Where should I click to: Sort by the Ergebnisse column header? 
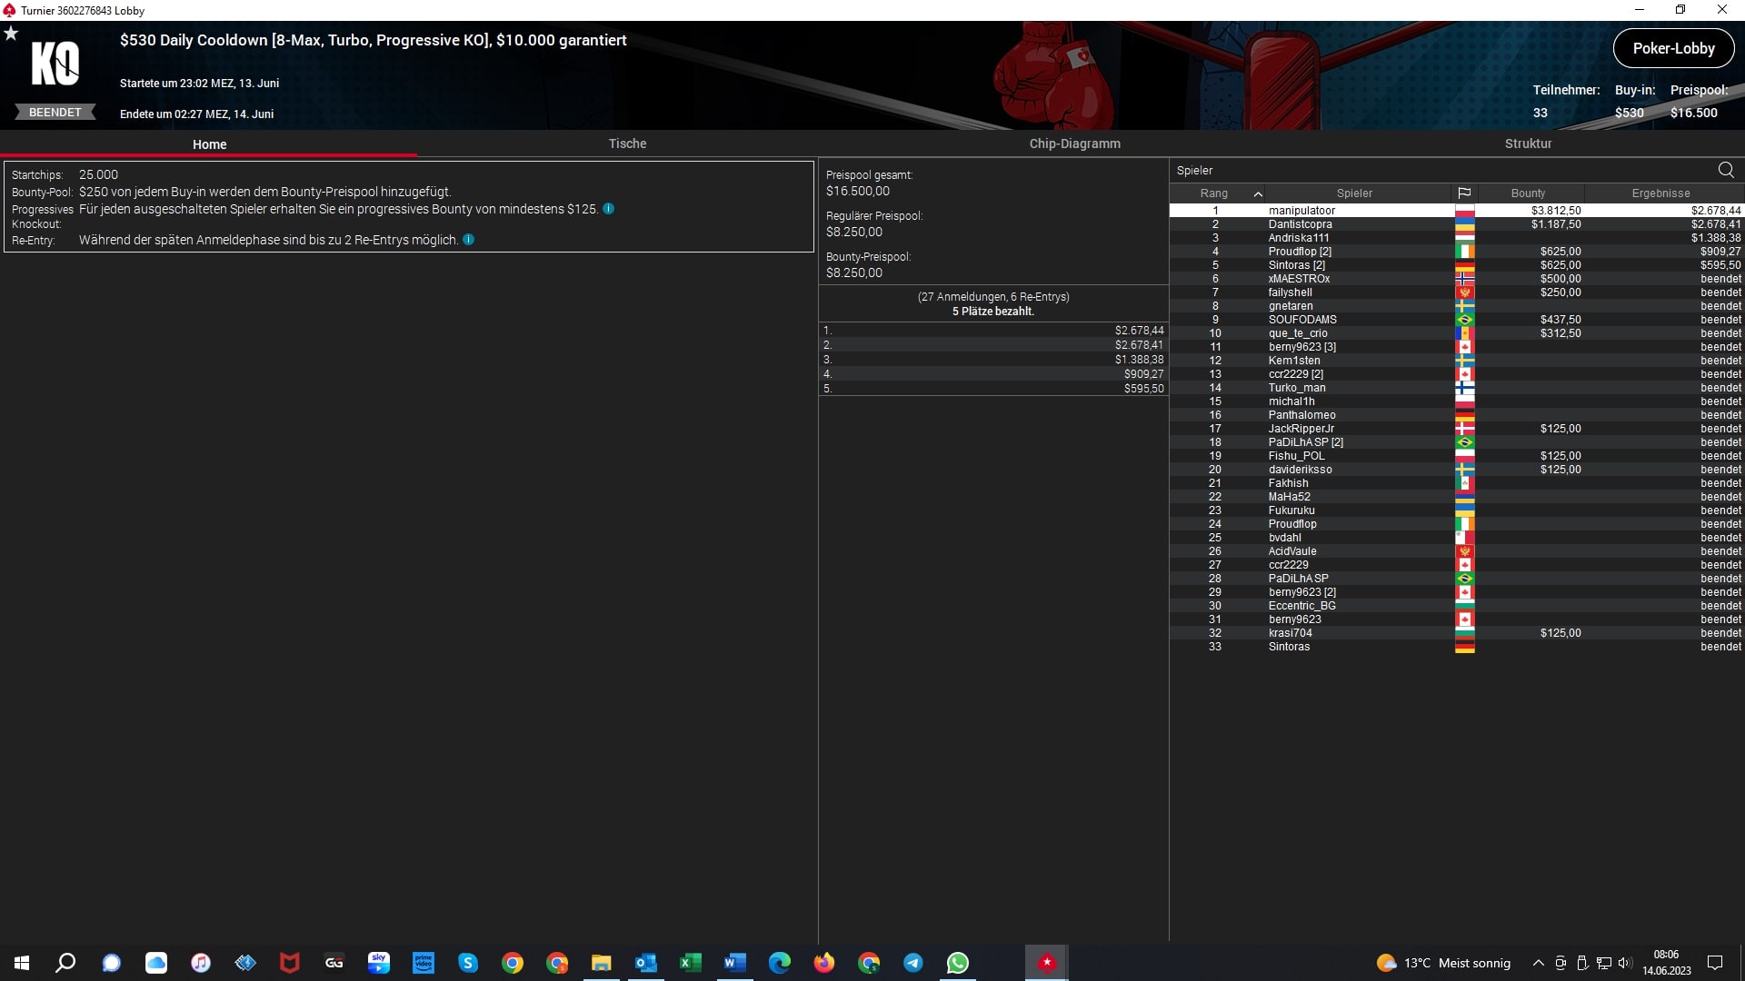pyautogui.click(x=1660, y=193)
